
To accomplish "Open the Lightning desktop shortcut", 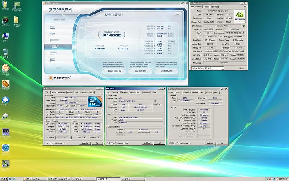I will (x=5, y=21).
